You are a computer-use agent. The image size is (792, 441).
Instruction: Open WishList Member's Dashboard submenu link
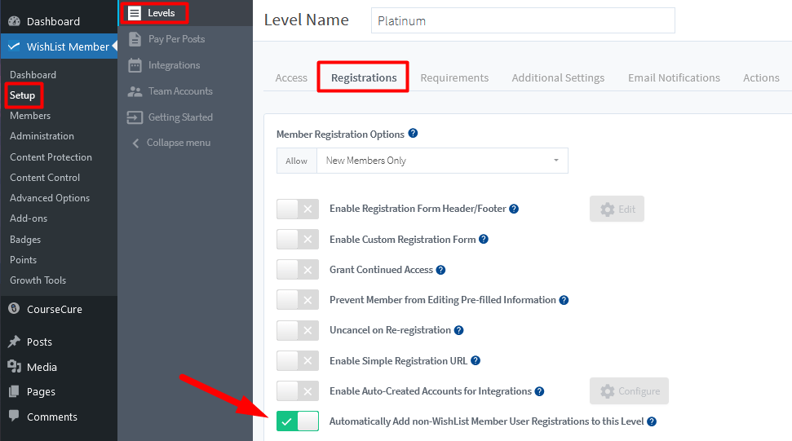pos(33,75)
